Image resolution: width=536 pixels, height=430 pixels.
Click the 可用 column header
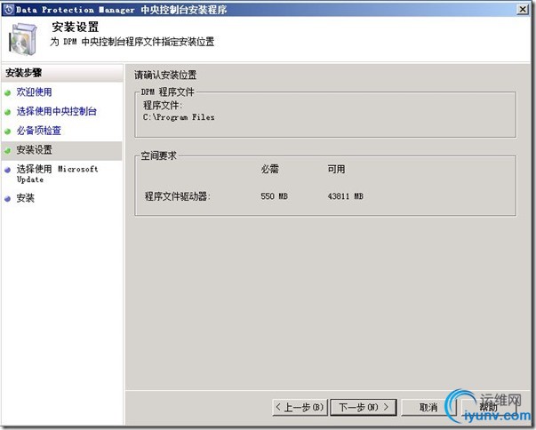pyautogui.click(x=336, y=169)
